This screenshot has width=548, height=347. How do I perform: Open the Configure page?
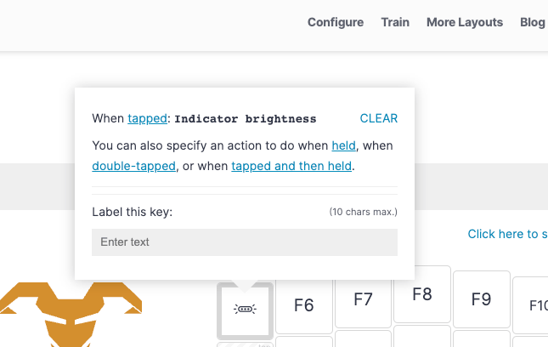click(x=336, y=22)
